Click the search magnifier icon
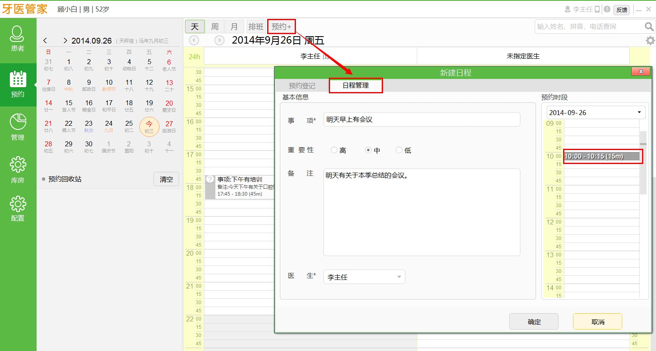Screen dimensions: 656x351 tap(649, 27)
